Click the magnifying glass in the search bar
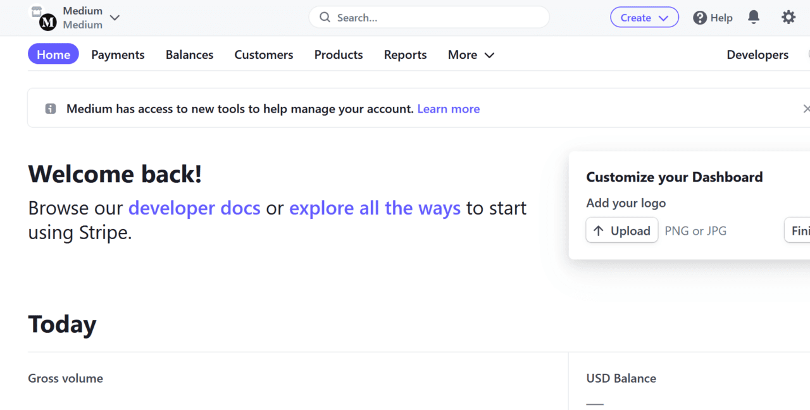The height and width of the screenshot is (410, 810). [x=325, y=17]
